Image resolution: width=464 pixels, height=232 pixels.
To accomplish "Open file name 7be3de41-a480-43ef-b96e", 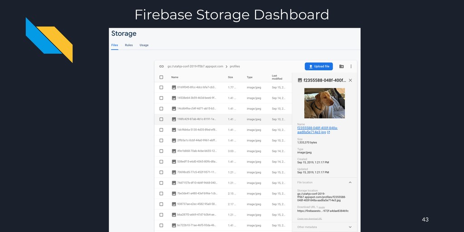I will tap(197, 193).
